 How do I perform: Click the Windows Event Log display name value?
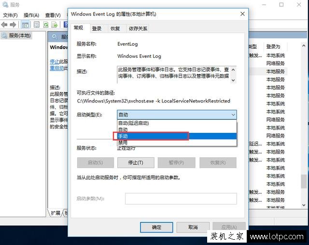point(139,56)
